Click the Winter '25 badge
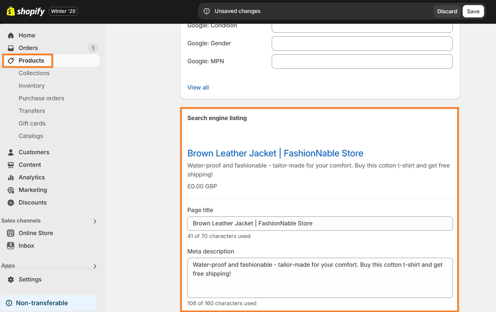 [63, 11]
